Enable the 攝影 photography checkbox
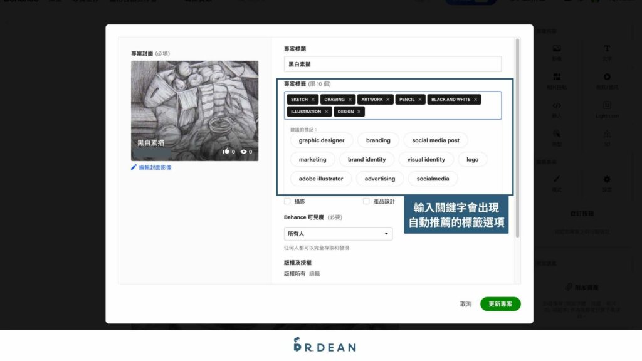The height and width of the screenshot is (361, 642). pyautogui.click(x=287, y=201)
